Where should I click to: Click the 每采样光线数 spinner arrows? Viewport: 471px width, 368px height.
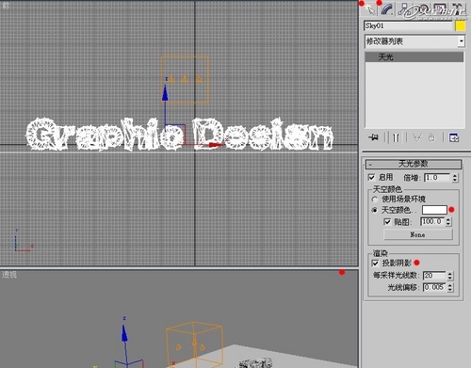pyautogui.click(x=450, y=276)
